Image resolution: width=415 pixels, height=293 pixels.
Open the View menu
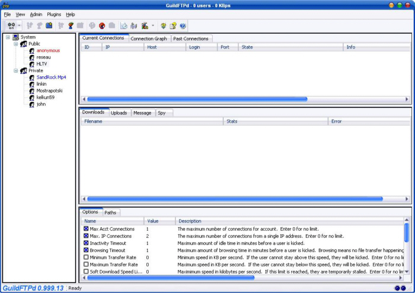click(20, 14)
